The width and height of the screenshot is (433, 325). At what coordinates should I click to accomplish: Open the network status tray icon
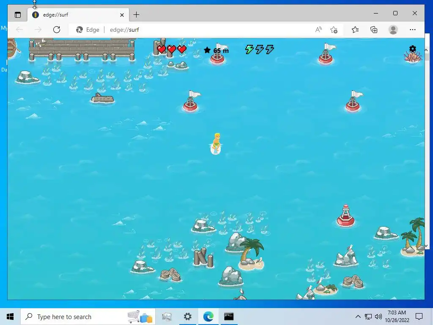pos(368,317)
